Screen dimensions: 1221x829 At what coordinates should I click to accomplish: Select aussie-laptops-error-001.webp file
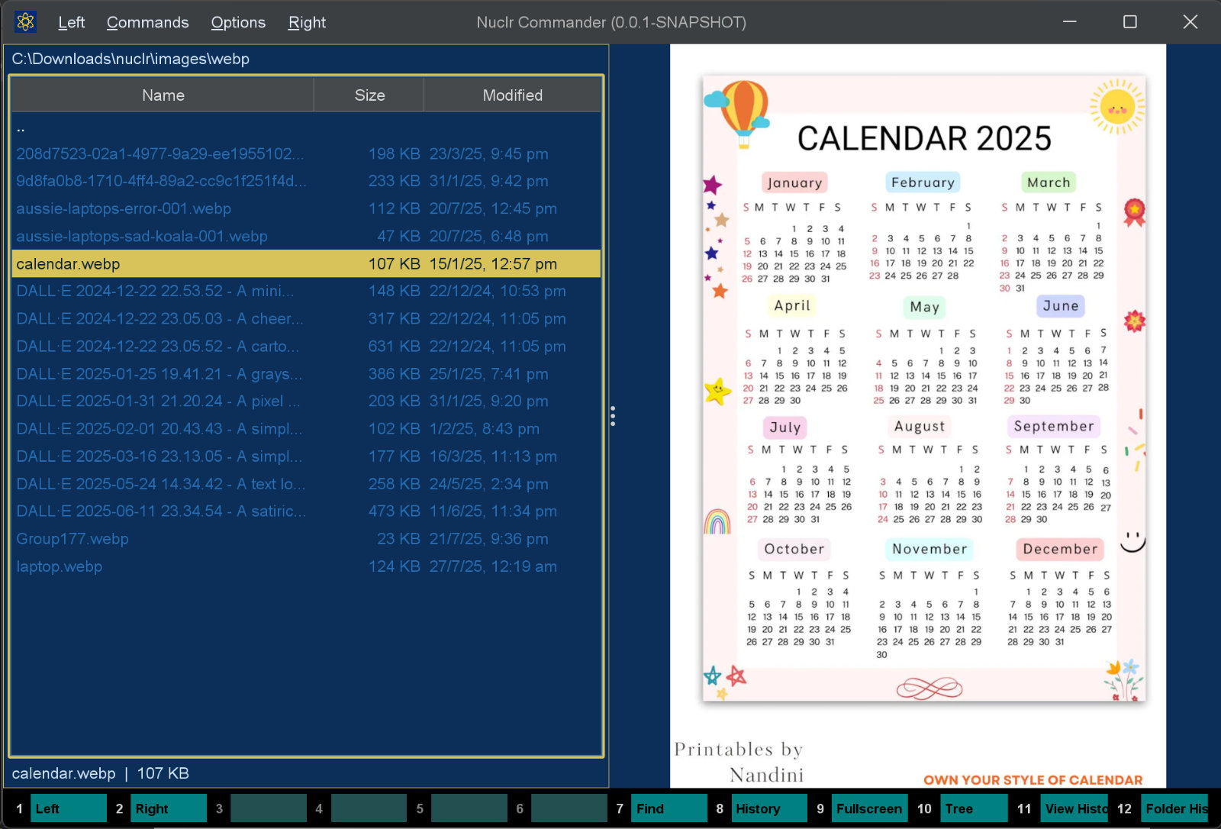click(x=306, y=208)
